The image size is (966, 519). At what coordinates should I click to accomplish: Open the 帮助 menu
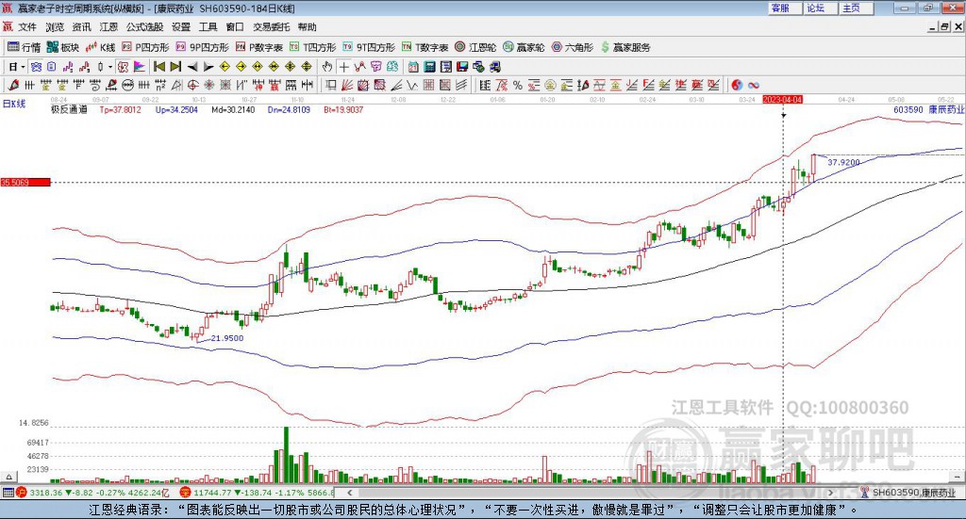pyautogui.click(x=307, y=27)
